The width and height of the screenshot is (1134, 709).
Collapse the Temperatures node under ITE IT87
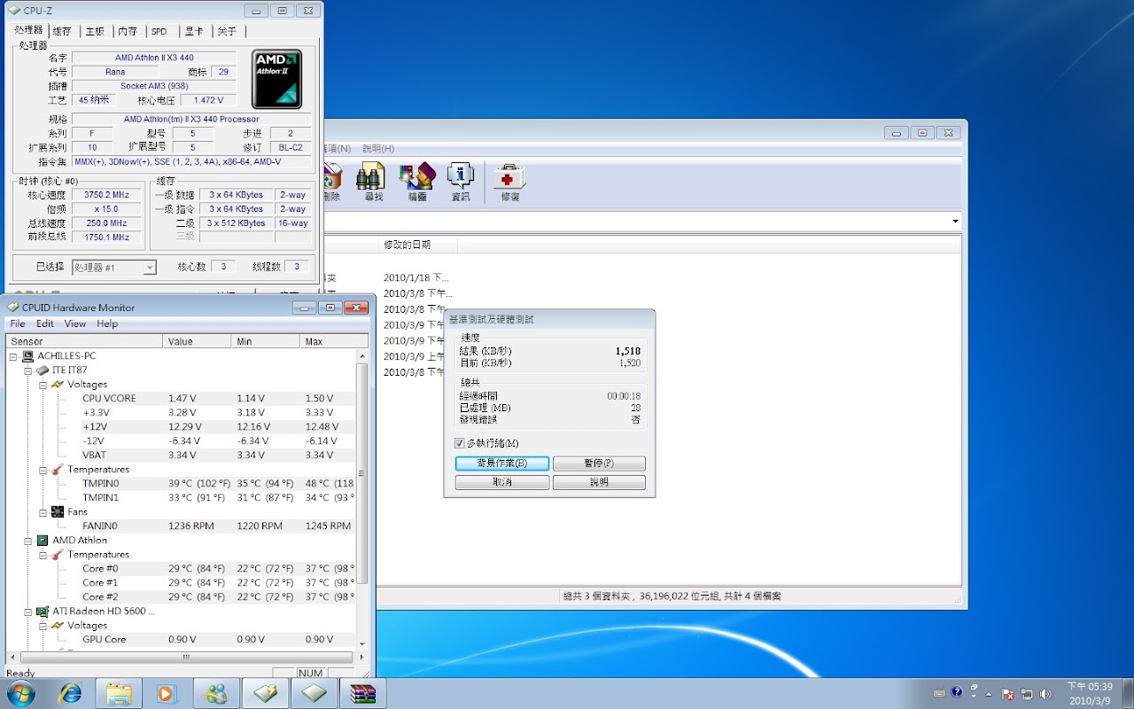tap(43, 470)
